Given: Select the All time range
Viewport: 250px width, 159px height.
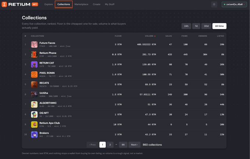Looking at the screenshot, I should pos(219,26).
